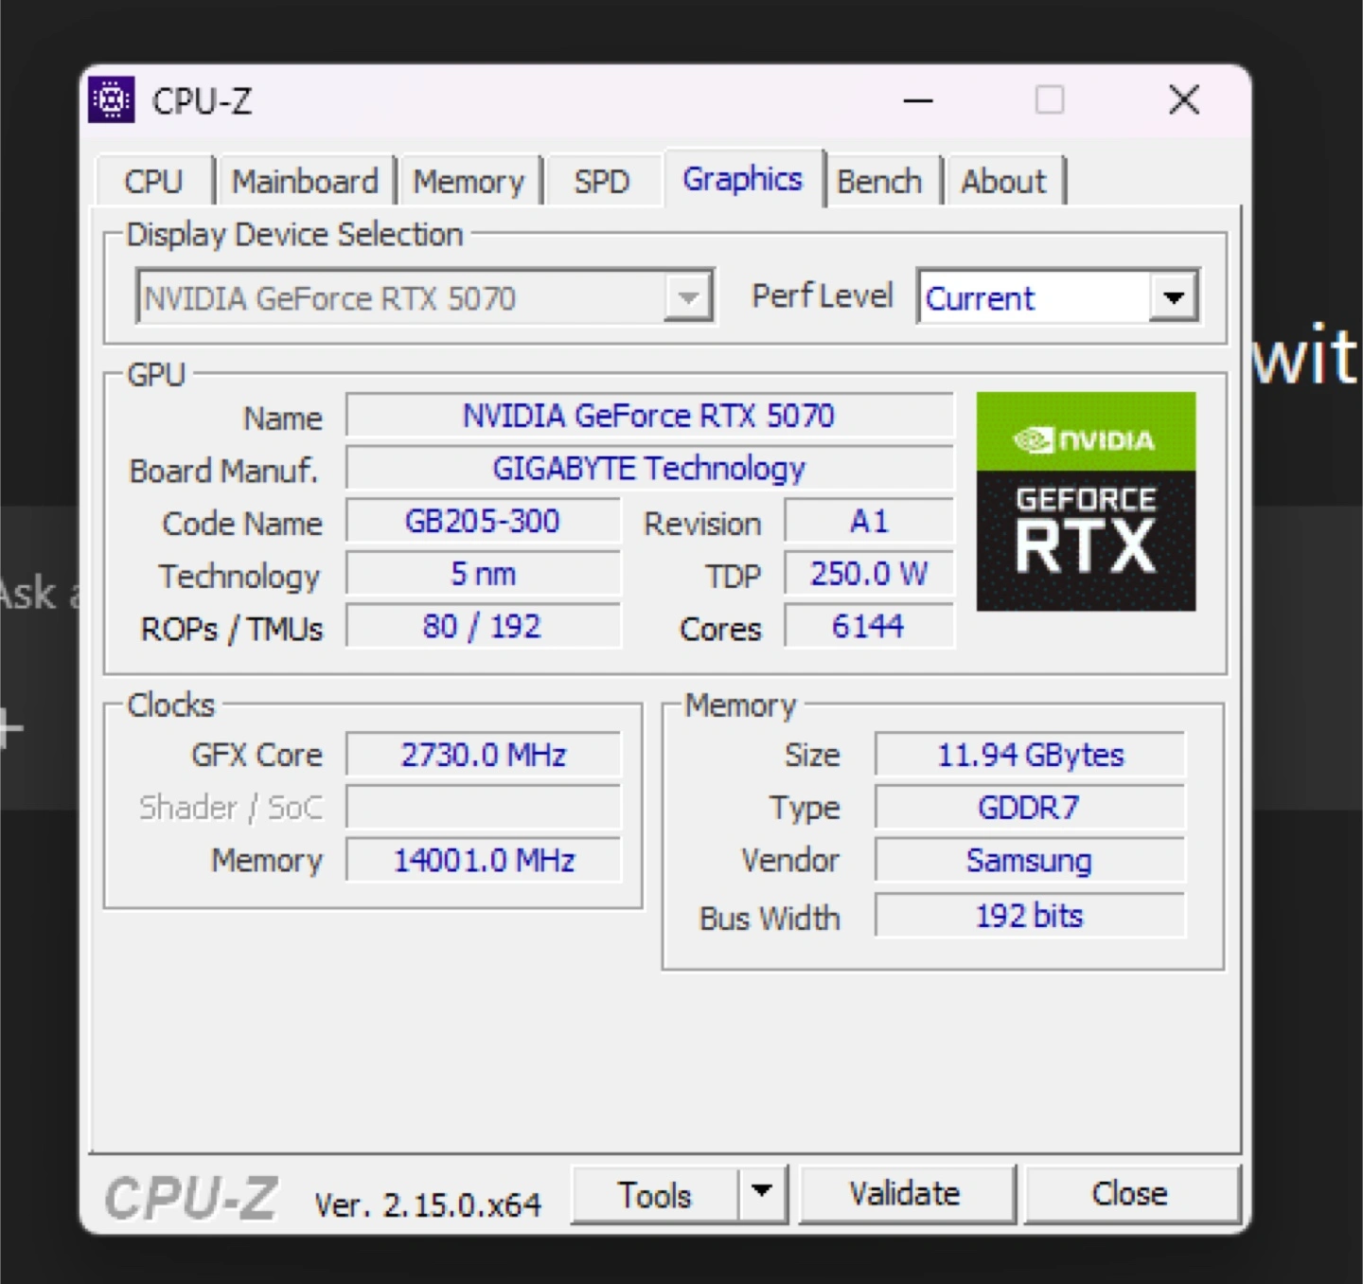Click the GPU name field NVIDIA GeForce RTX 5070
This screenshot has width=1363, height=1284.
click(x=649, y=416)
